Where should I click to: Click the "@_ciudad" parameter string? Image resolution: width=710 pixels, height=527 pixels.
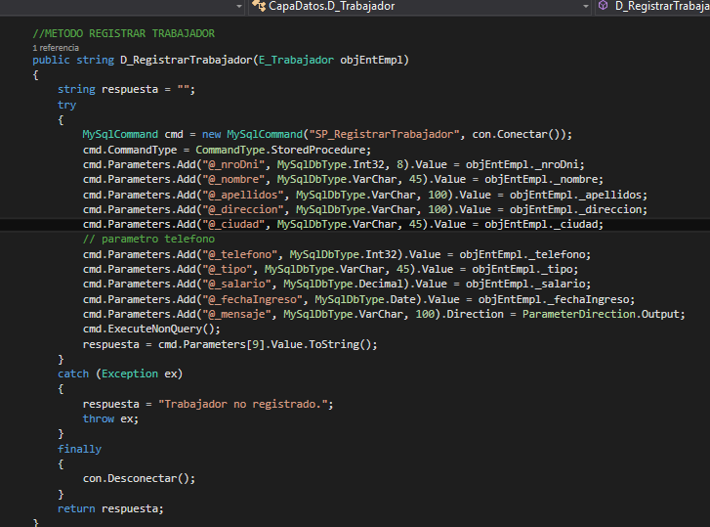click(233, 224)
